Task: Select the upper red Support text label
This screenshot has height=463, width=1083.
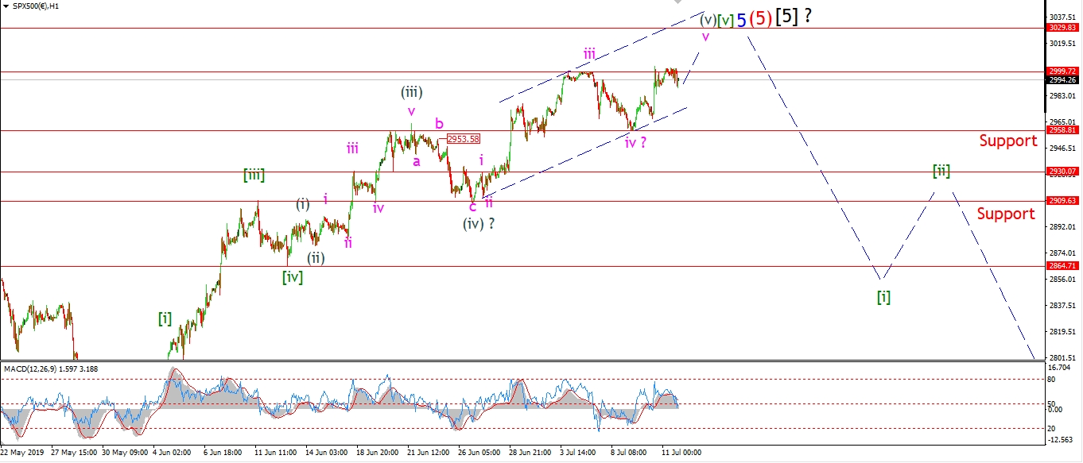Action: pos(1007,141)
